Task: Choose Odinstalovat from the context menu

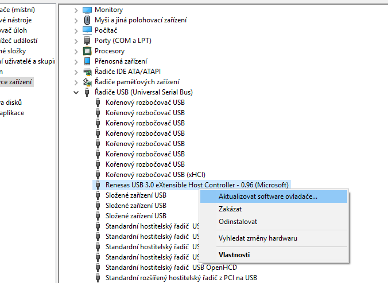Action: pos(238,222)
